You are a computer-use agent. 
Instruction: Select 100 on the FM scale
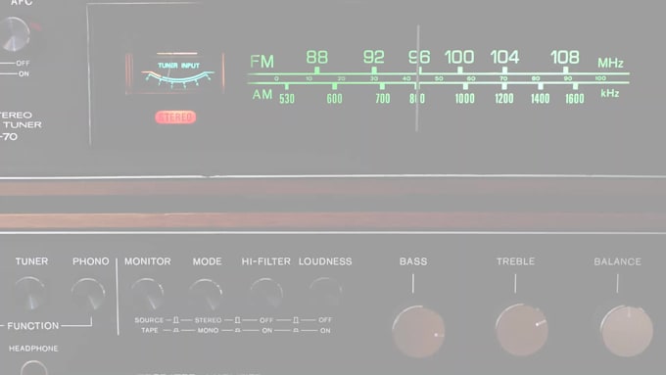pyautogui.click(x=459, y=57)
